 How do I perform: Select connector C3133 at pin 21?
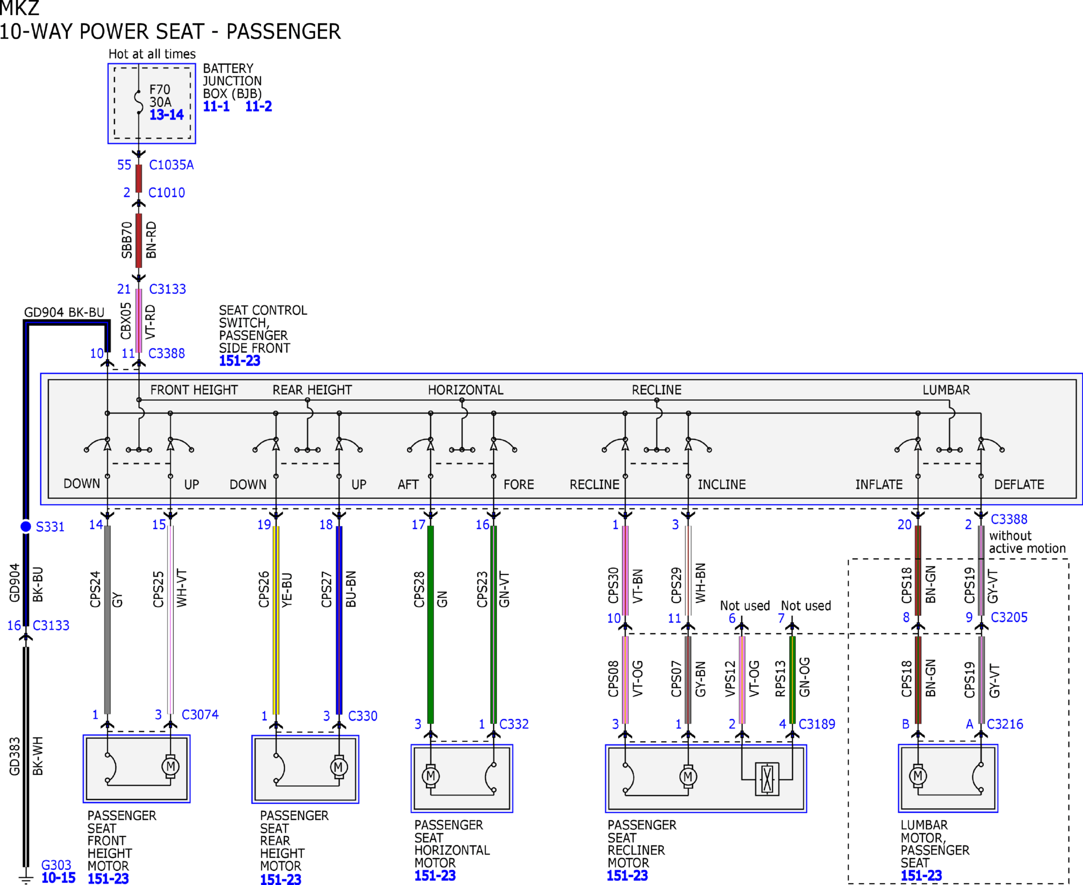tap(167, 289)
